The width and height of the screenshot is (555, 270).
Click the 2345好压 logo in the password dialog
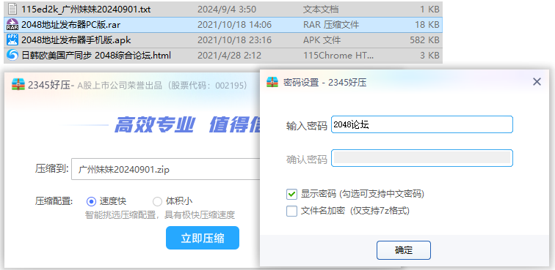tap(272, 82)
